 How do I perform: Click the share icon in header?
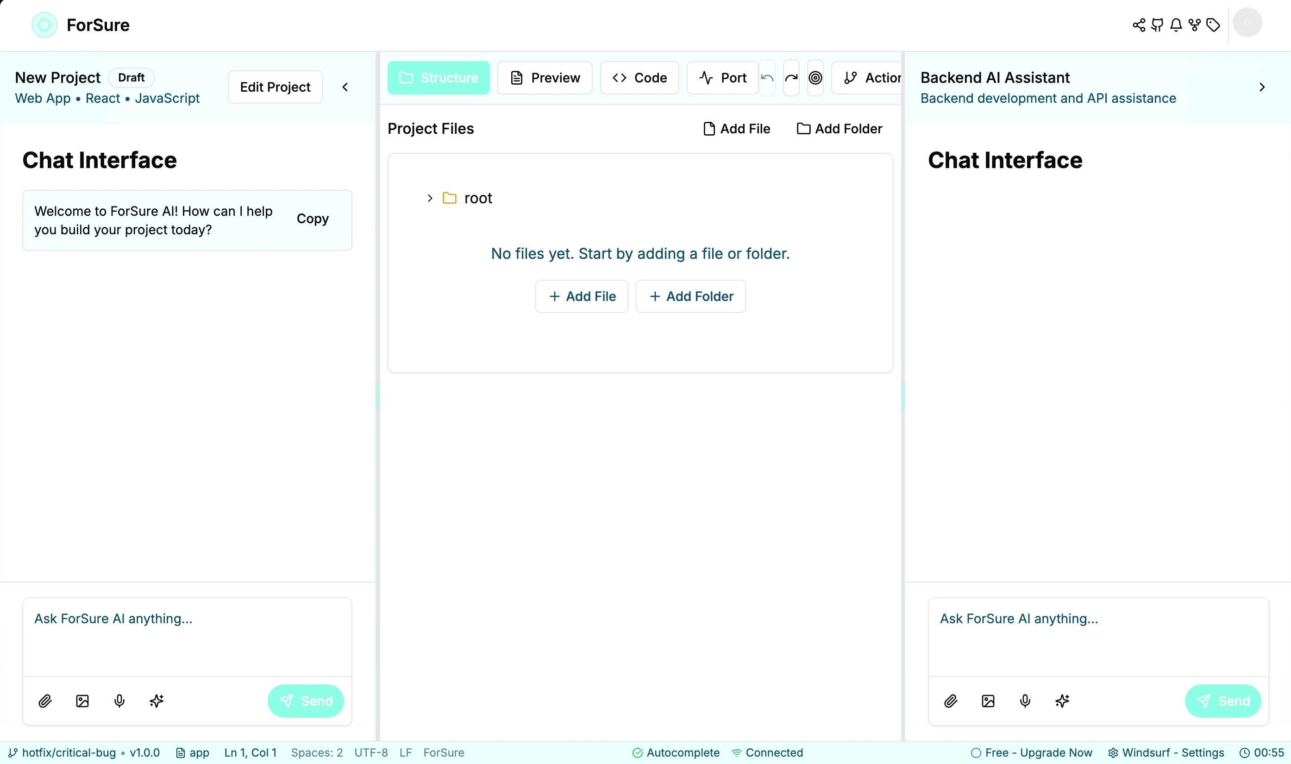click(1139, 25)
